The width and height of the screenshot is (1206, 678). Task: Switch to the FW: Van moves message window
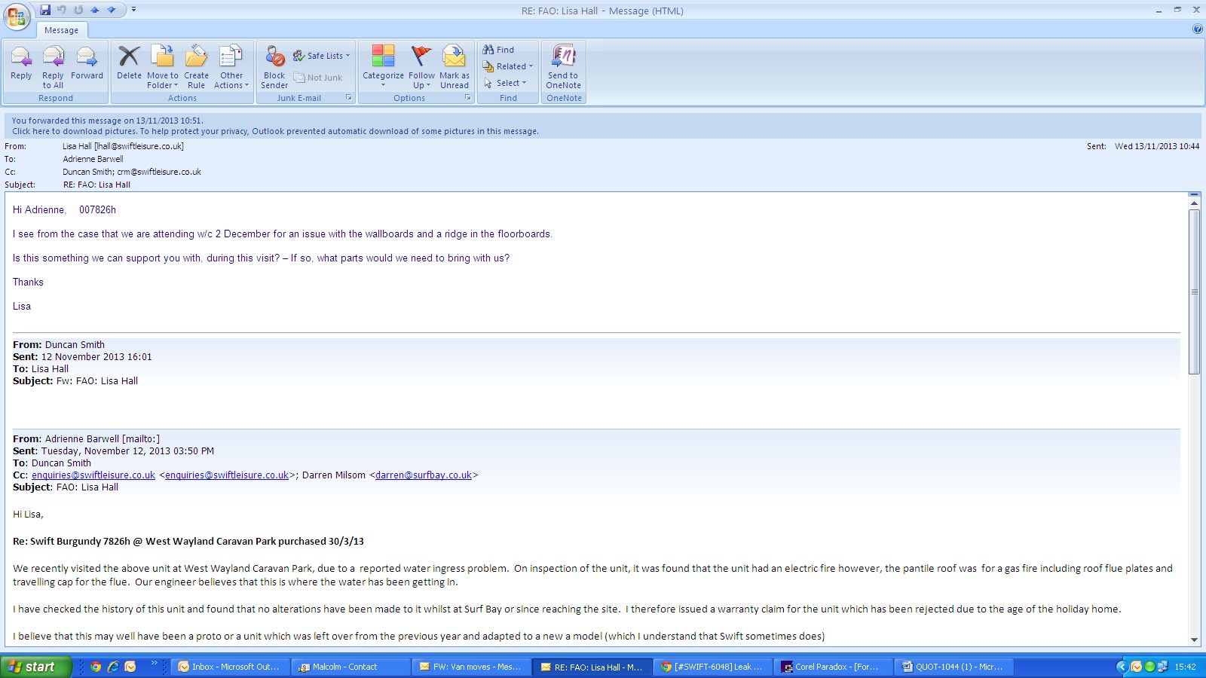(472, 667)
